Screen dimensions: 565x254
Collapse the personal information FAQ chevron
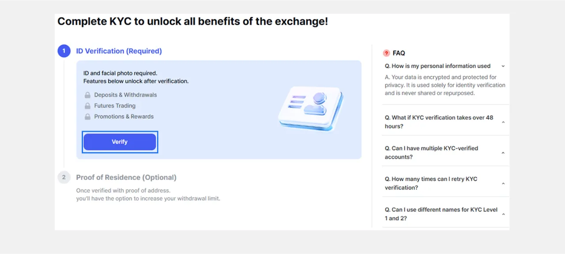click(503, 66)
